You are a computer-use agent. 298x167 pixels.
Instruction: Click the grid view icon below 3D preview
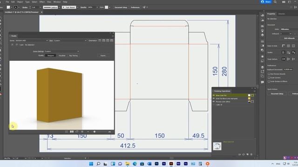(72, 132)
